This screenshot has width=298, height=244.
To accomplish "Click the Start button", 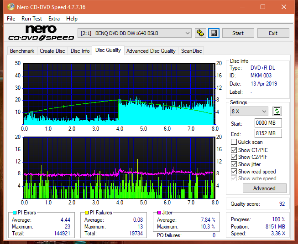I will point(238,33).
